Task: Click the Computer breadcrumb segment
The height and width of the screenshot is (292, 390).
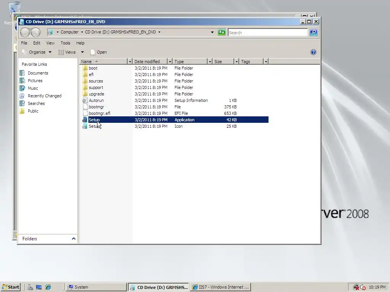Action: click(x=69, y=32)
